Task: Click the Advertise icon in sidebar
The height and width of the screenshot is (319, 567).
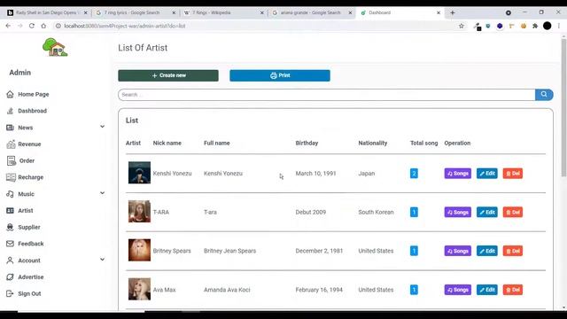Action: coord(10,277)
